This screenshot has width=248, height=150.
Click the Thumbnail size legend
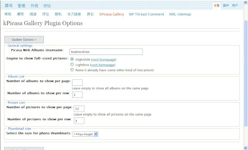point(19,129)
